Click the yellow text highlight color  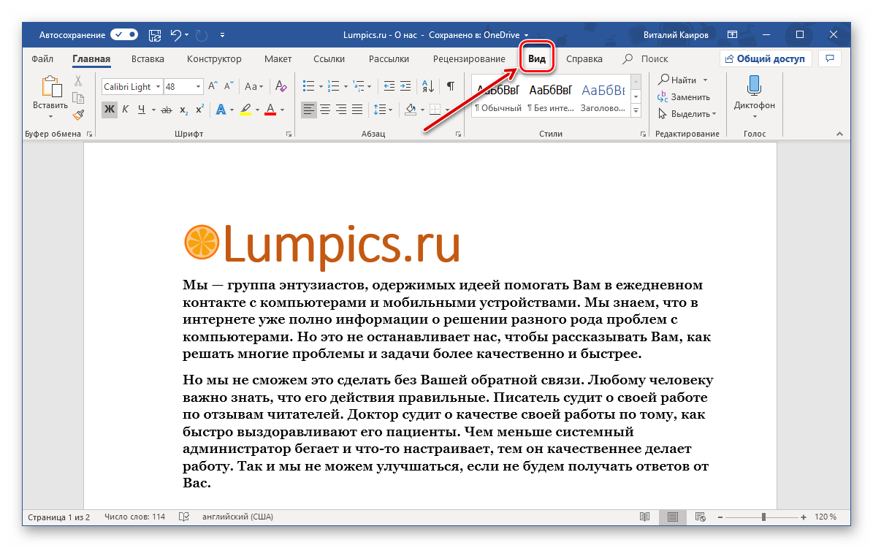(x=245, y=109)
